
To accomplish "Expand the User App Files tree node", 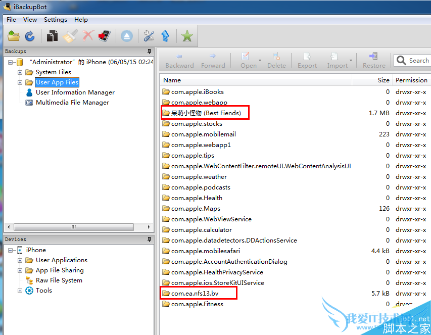I will point(20,82).
